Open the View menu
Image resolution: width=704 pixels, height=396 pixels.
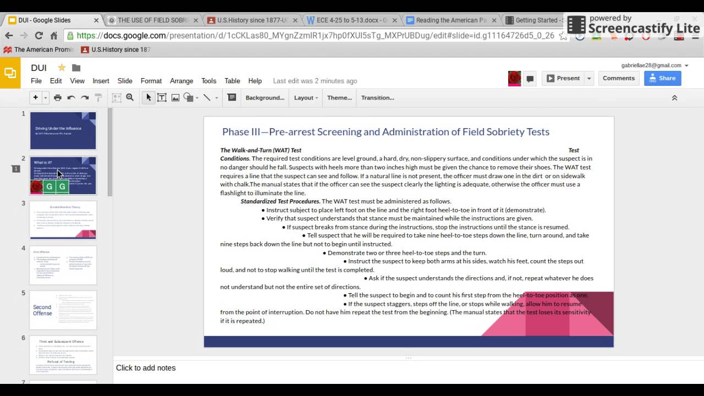pos(77,81)
